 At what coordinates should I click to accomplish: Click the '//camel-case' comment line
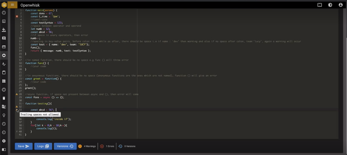coord(39,20)
